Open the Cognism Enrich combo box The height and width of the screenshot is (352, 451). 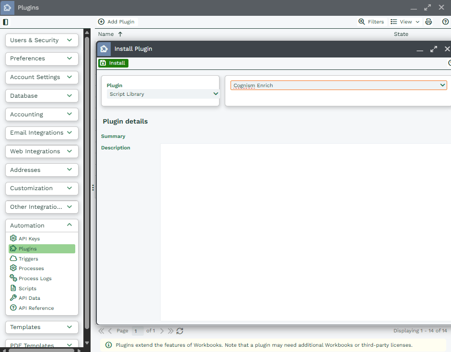(x=442, y=85)
